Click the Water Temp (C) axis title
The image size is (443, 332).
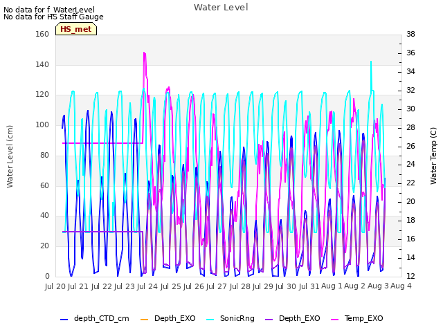pos(433,156)
